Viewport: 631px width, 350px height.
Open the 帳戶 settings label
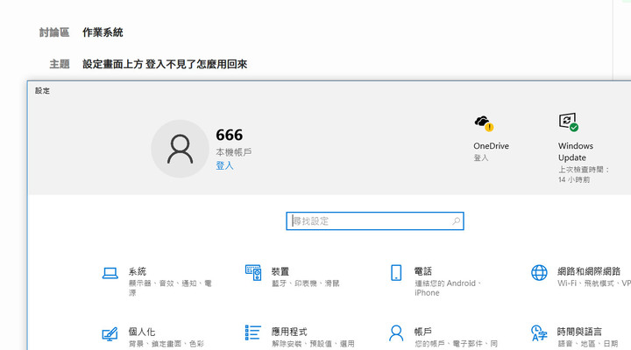(x=423, y=332)
